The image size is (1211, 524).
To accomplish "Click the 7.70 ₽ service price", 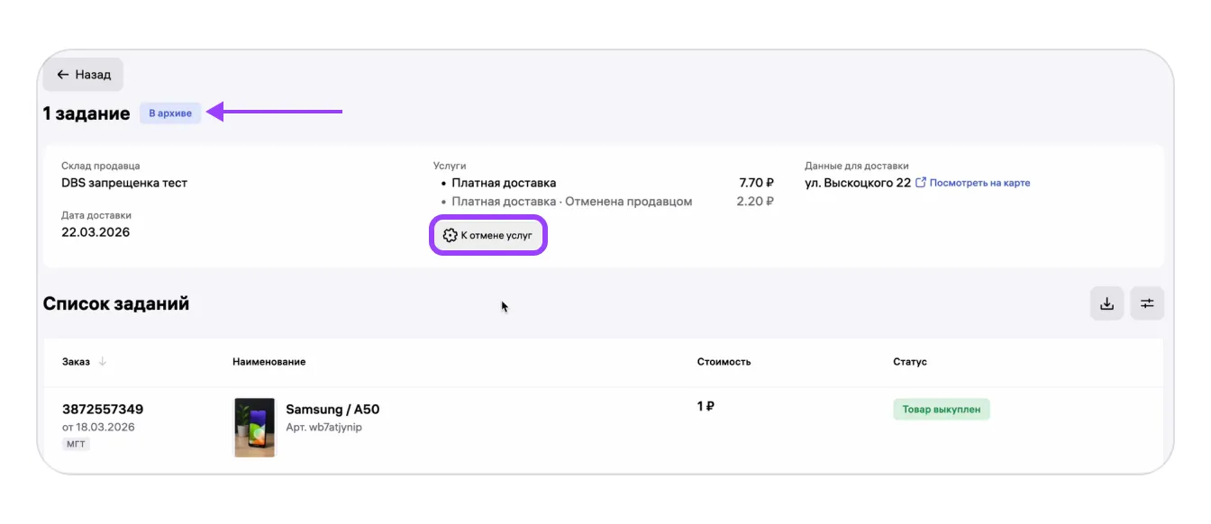I will point(756,183).
